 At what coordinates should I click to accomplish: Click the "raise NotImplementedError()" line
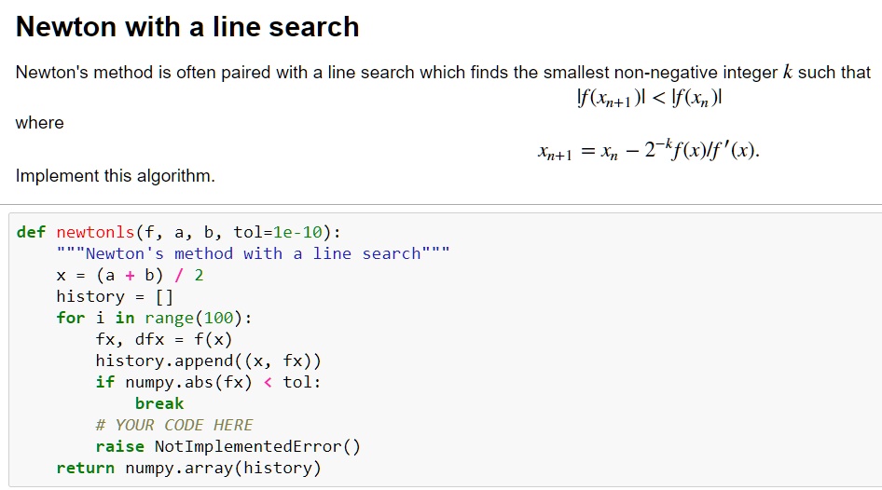pyautogui.click(x=227, y=446)
